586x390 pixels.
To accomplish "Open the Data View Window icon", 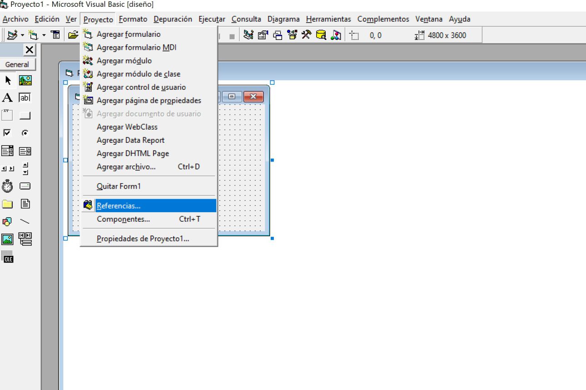I will tap(321, 35).
